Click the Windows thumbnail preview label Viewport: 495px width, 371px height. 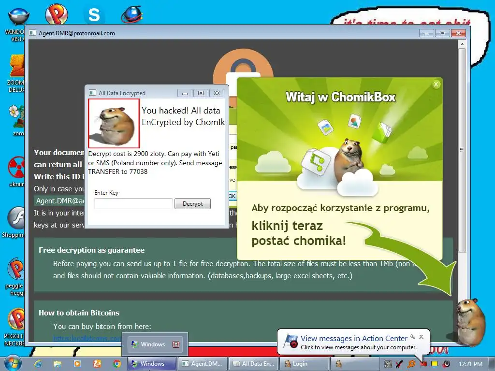(153, 344)
